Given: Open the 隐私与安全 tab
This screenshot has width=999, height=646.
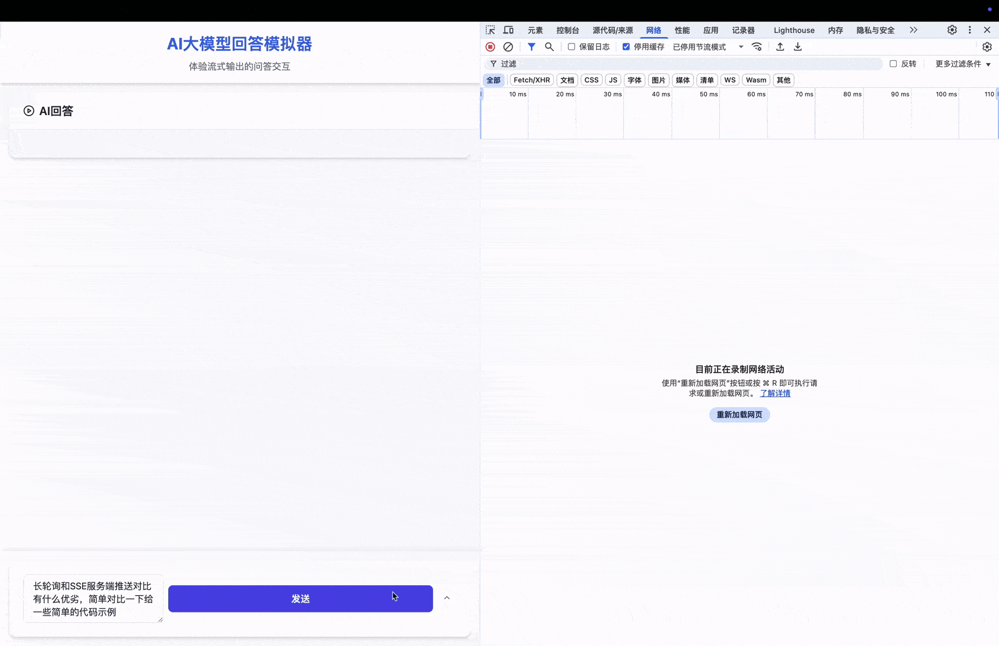Looking at the screenshot, I should point(875,30).
